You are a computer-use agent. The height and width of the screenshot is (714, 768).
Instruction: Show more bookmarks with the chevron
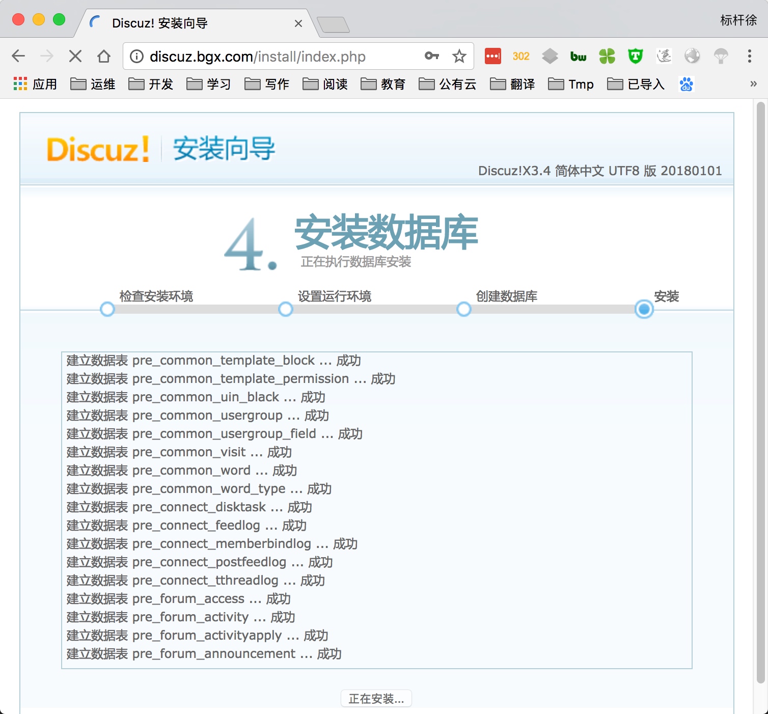(753, 84)
